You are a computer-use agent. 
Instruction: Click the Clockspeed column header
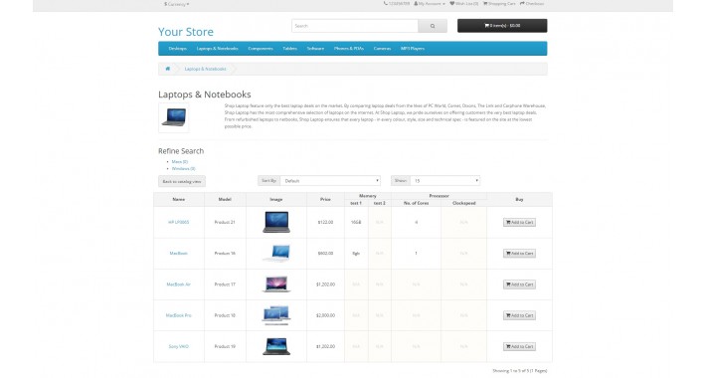pyautogui.click(x=463, y=203)
